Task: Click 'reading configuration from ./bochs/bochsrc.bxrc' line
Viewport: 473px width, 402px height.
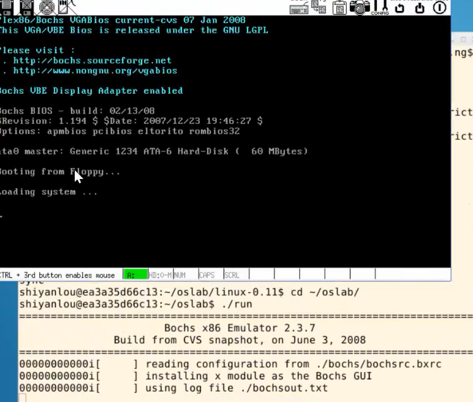Action: 230,364
